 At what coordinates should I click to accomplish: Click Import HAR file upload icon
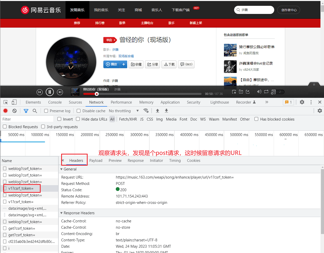pos(157,111)
